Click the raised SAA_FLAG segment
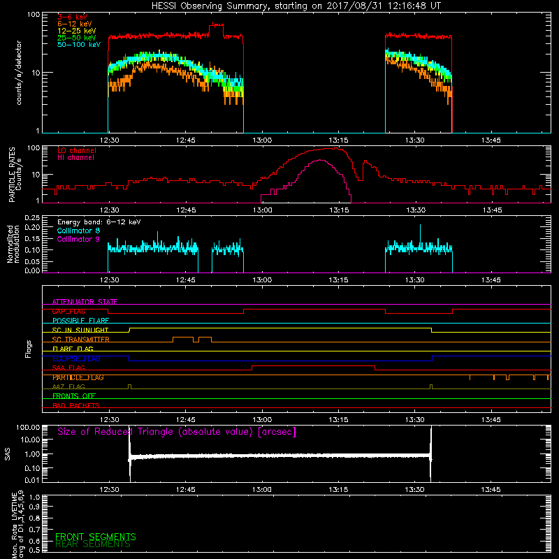The width and height of the screenshot is (559, 559). (x=313, y=365)
